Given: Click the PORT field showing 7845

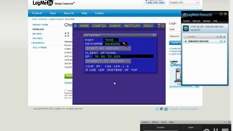Looking at the screenshot, I should pos(111,40).
